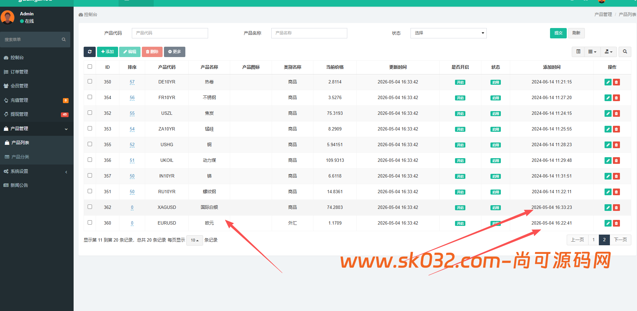Click delete icon for row IN10YR
This screenshot has height=311, width=637.
616,176
